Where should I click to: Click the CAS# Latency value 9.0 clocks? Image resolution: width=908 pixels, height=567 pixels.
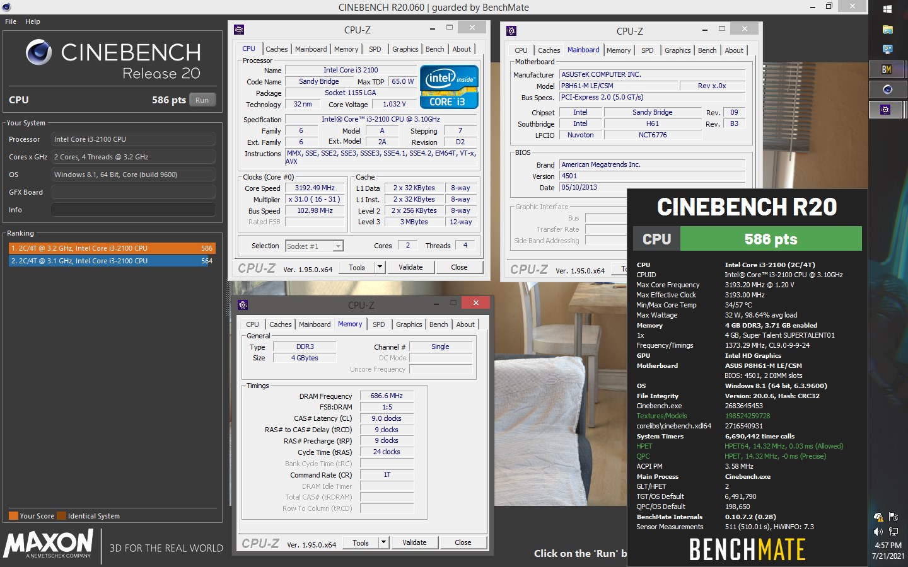[x=387, y=418]
